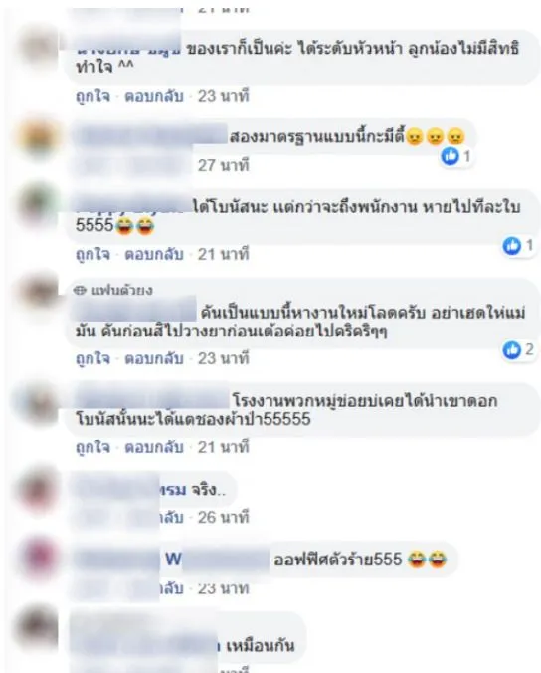
Task: Click the top fan badge icon แฟนตัวยง
Action: coord(80,291)
